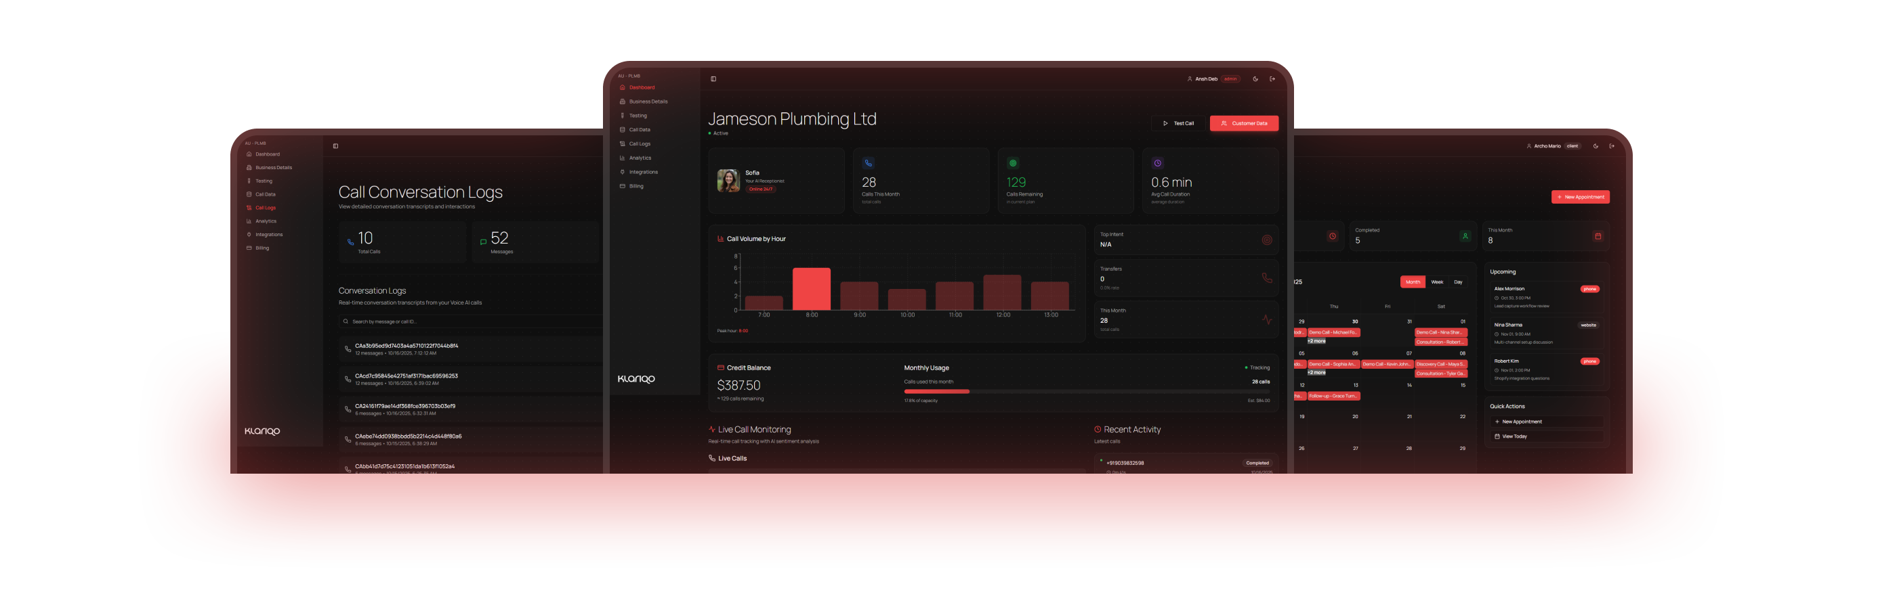1897x609 pixels.
Task: Toggle the sidebar collapse control
Action: (x=713, y=78)
